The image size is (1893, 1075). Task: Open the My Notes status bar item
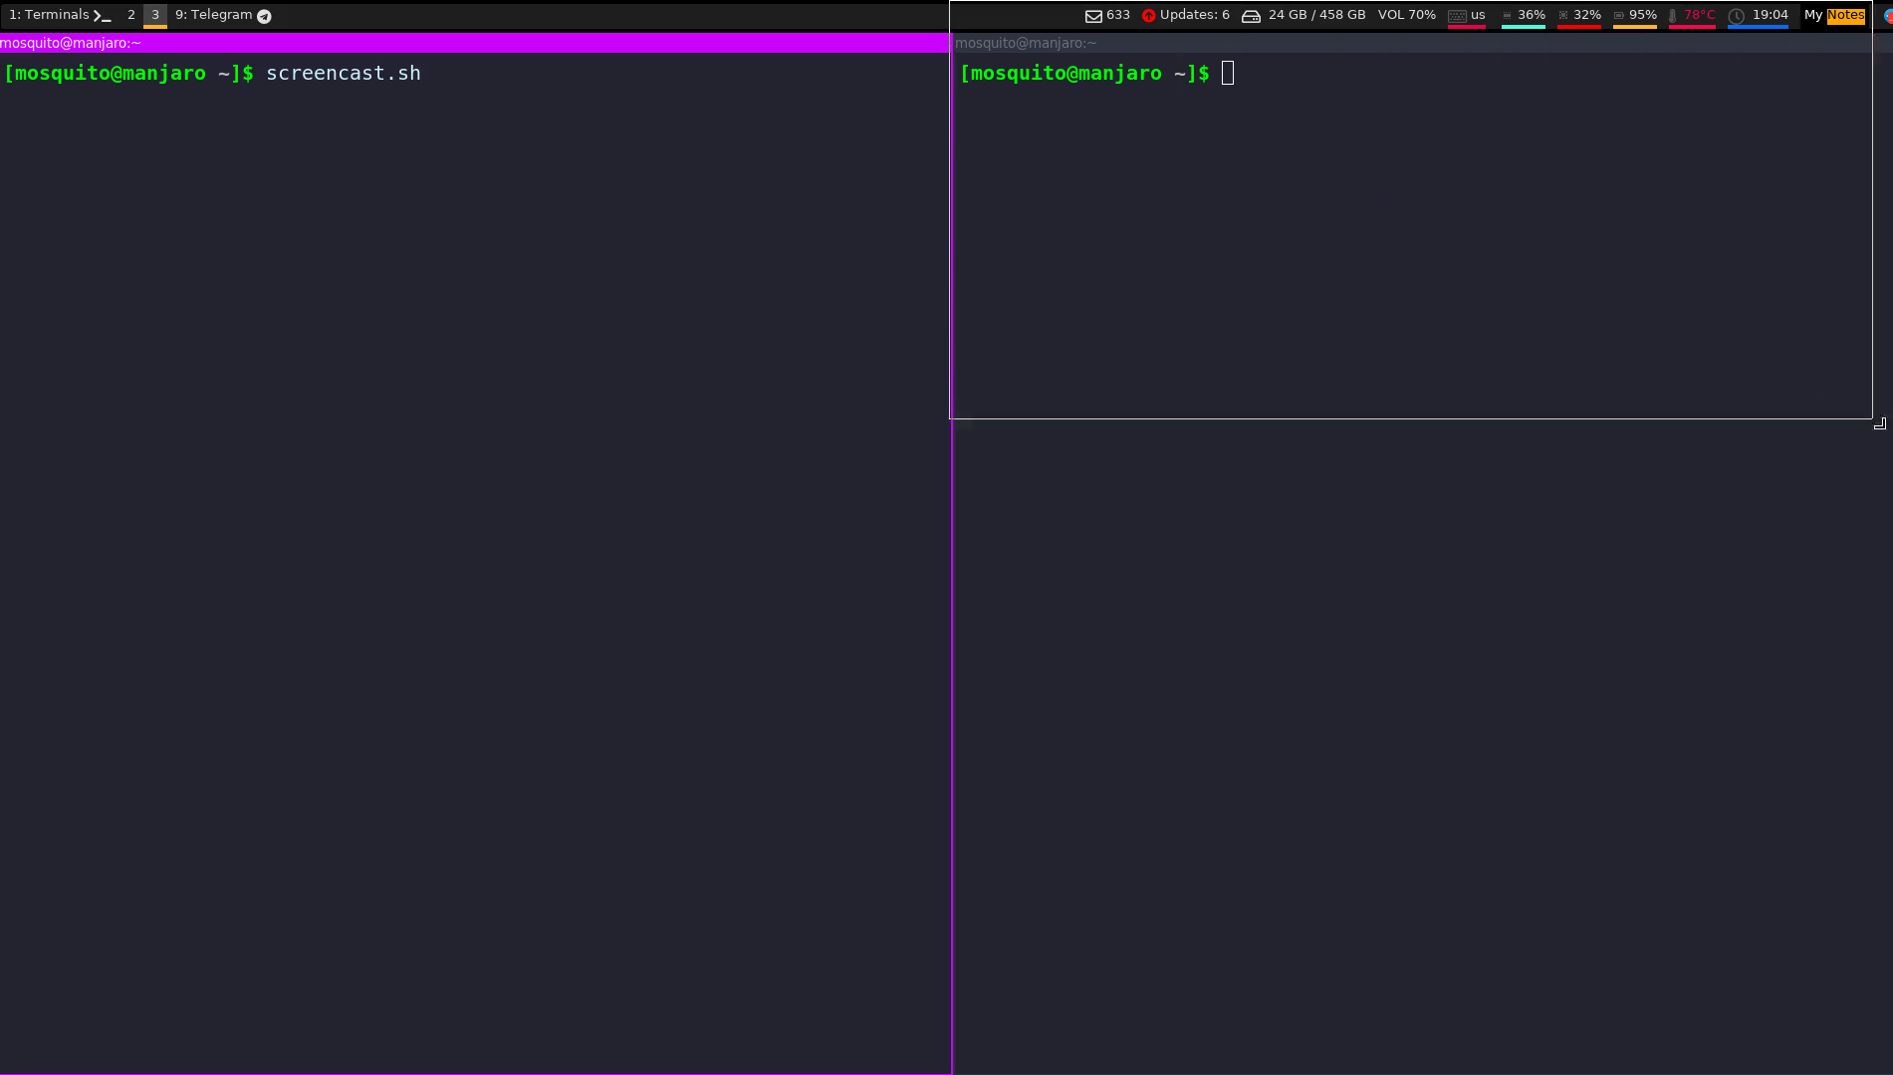[x=1834, y=15]
